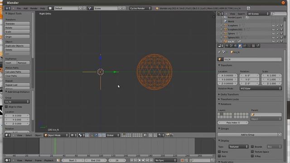Click the Duplicate Objects button
The width and height of the screenshot is (290, 163).
[x=17, y=46]
